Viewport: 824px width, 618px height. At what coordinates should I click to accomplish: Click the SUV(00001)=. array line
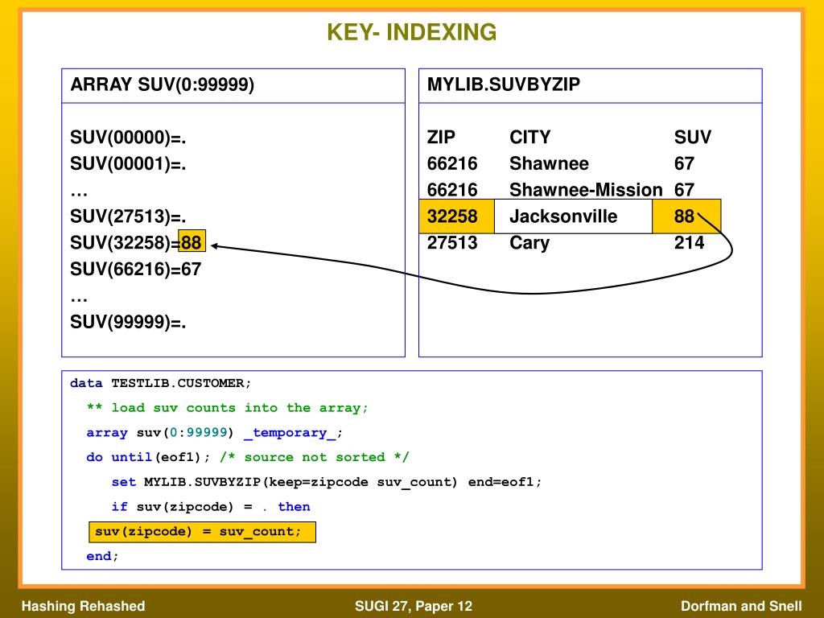pos(128,164)
